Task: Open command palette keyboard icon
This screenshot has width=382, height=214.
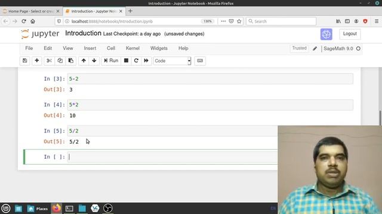Action: [200, 61]
